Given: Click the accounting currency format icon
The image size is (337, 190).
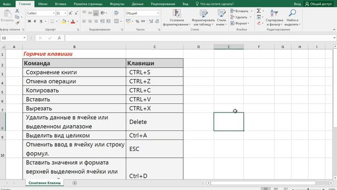Looking at the screenshot, I should (128, 21).
